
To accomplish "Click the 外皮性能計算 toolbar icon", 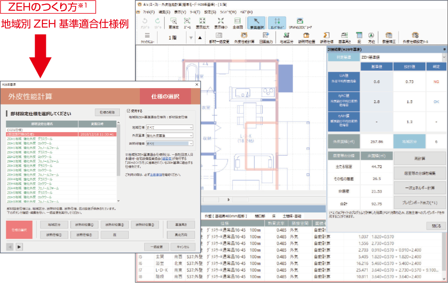I will pyautogui.click(x=244, y=37).
